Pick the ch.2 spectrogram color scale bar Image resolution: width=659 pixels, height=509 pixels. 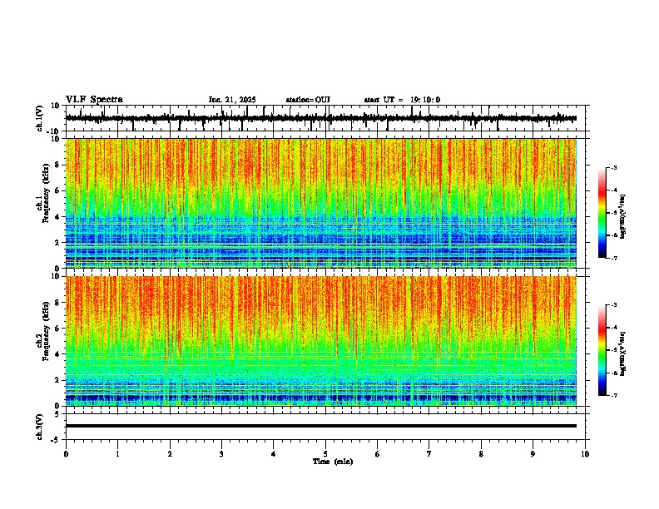click(602, 350)
